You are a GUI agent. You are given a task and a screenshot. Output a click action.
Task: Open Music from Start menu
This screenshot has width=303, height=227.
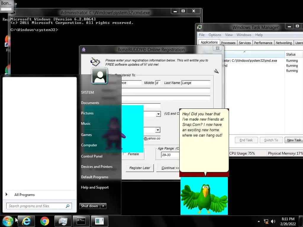point(86,123)
